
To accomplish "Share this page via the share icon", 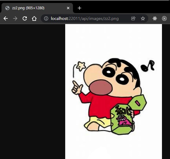I will 133,18.
